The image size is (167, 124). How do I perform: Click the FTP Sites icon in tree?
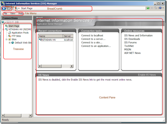tap(10, 36)
